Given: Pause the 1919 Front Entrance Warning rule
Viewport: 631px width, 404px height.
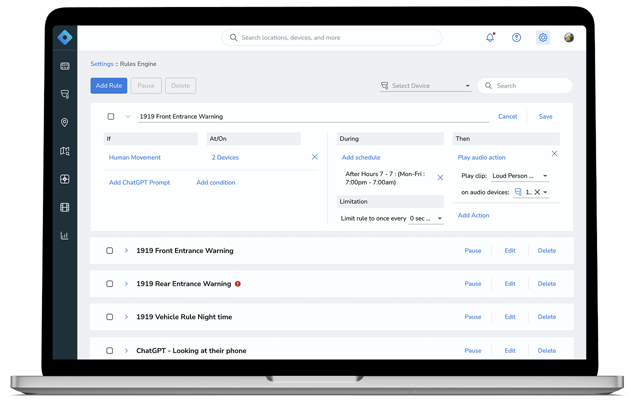Looking at the screenshot, I should 473,250.
